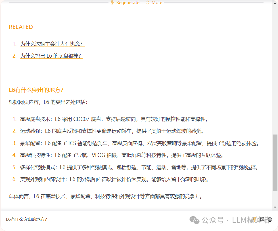Click the WeChat logo in the watermark

(194, 220)
